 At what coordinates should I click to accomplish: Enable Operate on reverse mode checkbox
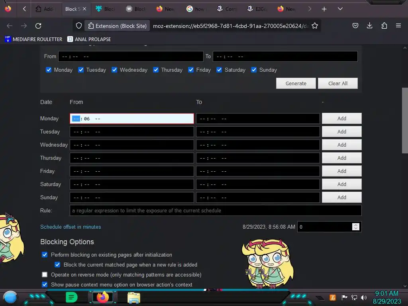pyautogui.click(x=45, y=275)
